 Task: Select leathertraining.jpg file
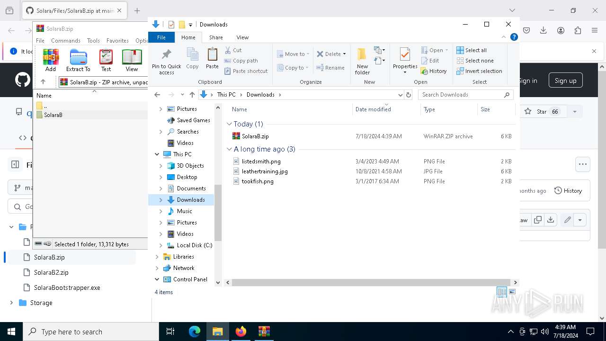coord(265,171)
